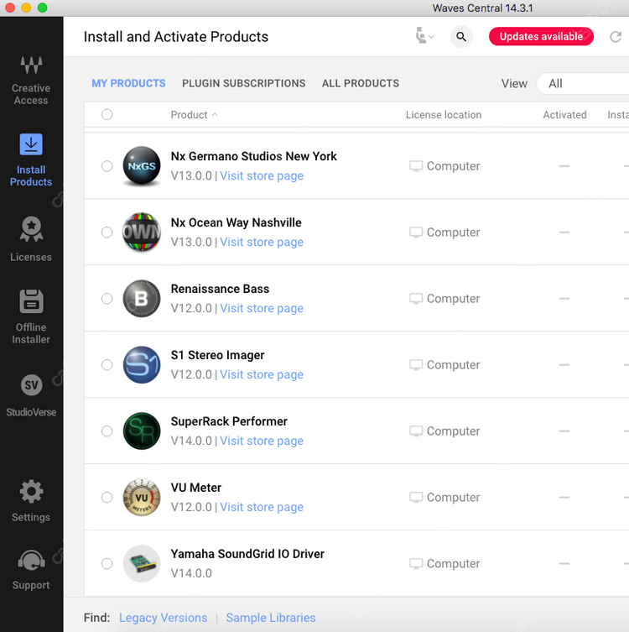Switch to the All Products tab

[360, 84]
